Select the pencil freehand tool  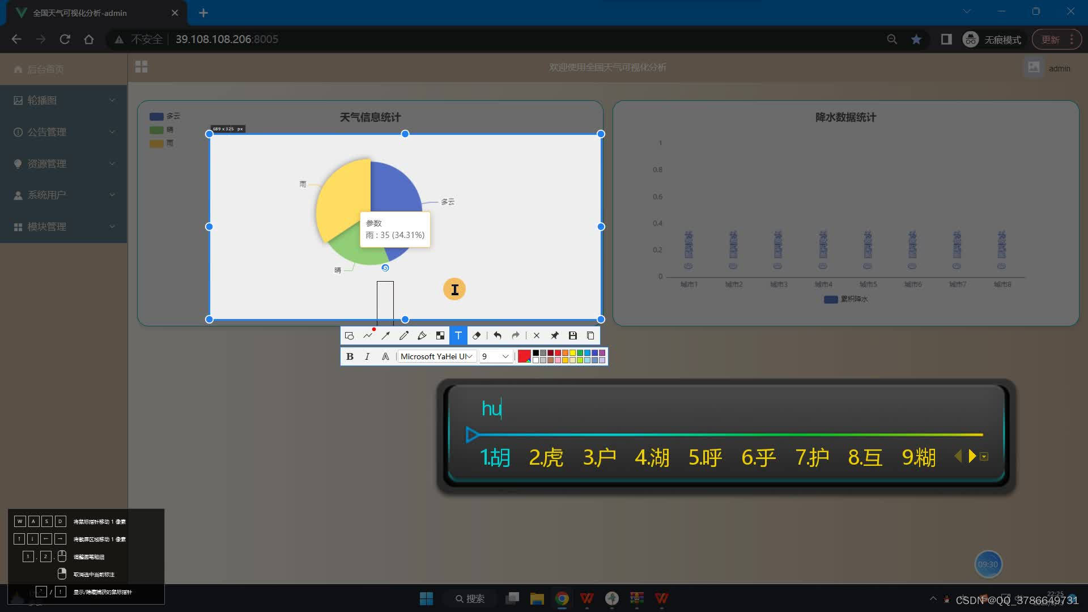tap(404, 335)
